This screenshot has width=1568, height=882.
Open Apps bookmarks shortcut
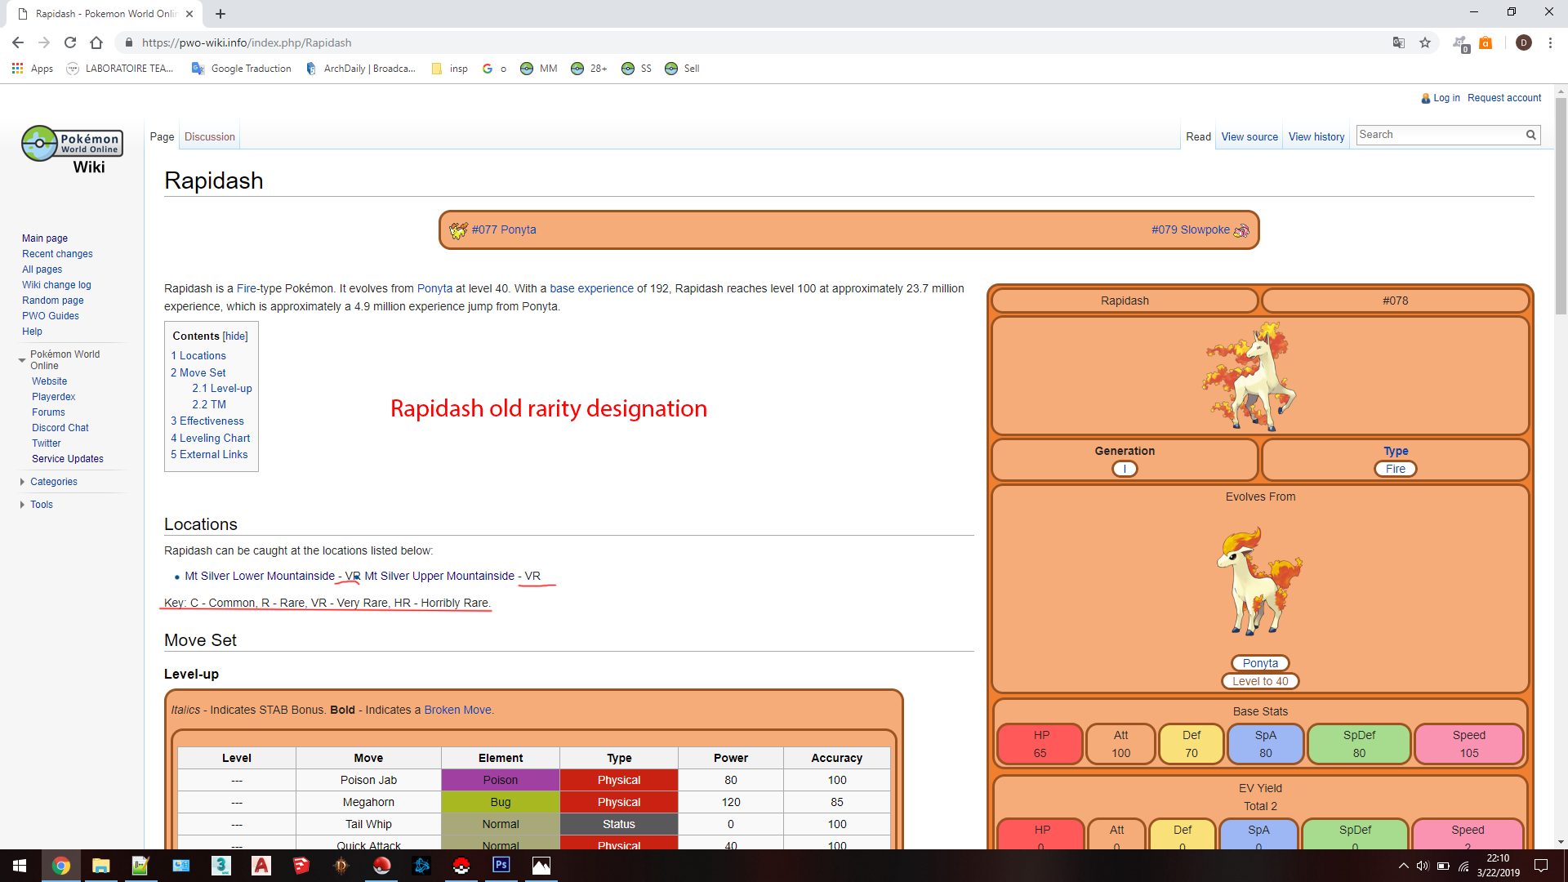[x=33, y=69]
